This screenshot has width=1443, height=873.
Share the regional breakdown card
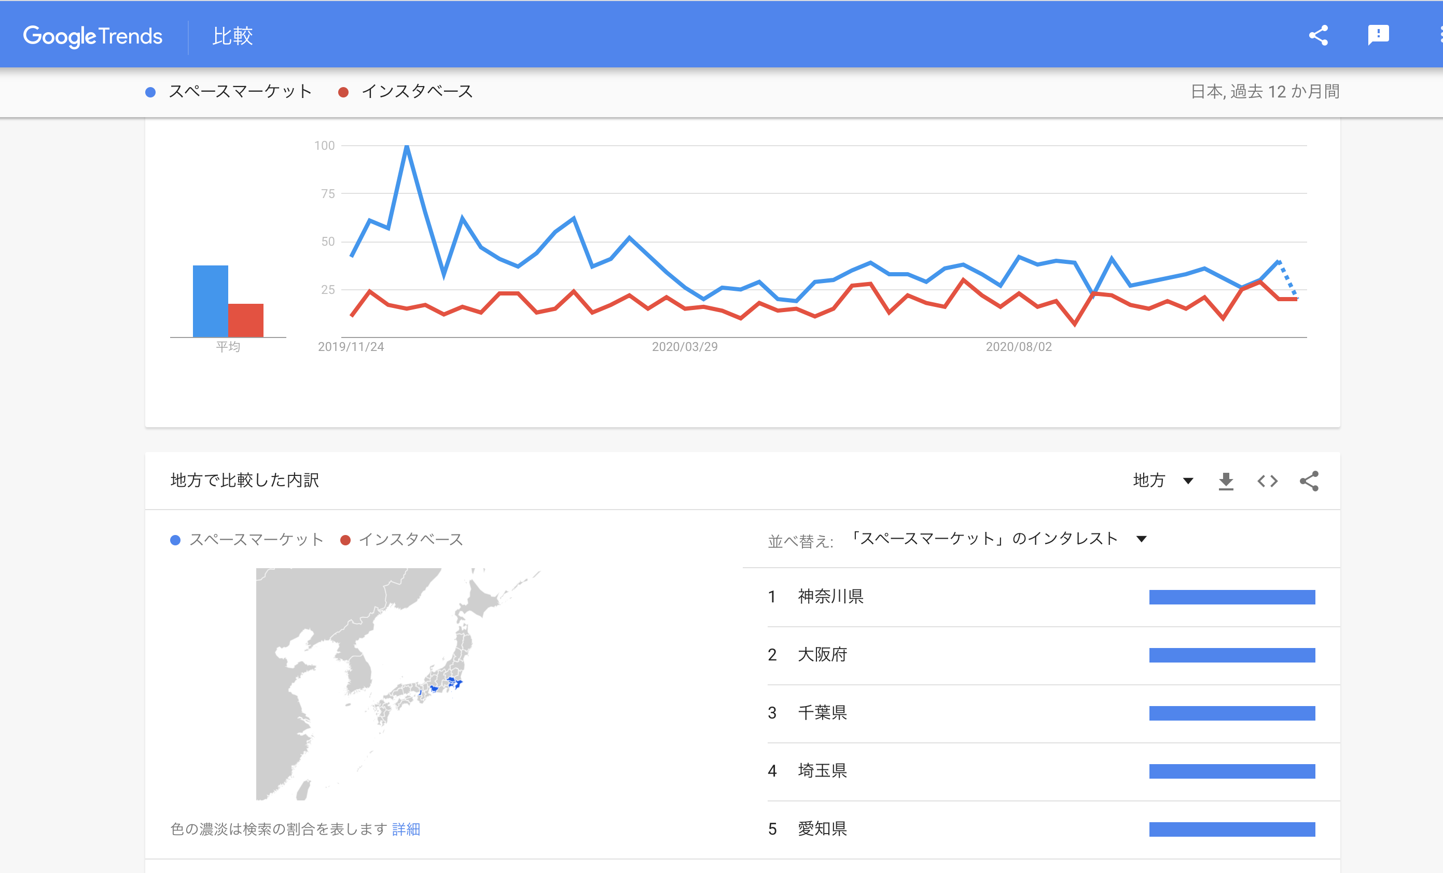(x=1310, y=481)
